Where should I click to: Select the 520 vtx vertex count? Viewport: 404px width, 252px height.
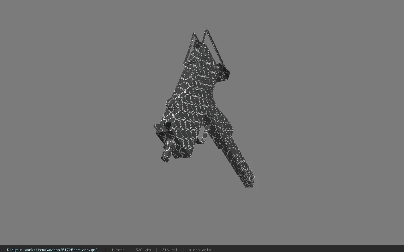143,250
